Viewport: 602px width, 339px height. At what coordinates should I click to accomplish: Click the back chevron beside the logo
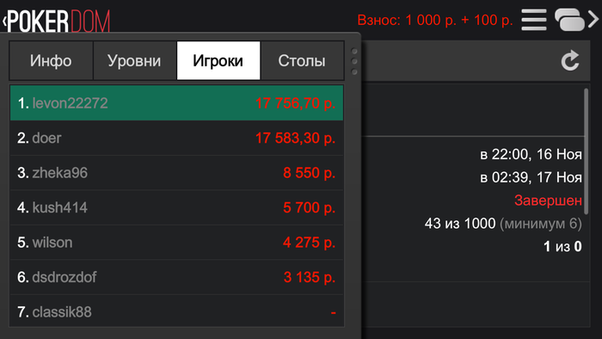(4, 21)
